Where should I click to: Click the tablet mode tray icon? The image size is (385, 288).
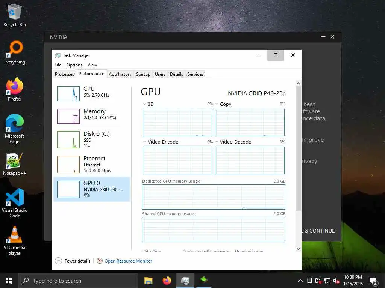pyautogui.click(x=309, y=280)
